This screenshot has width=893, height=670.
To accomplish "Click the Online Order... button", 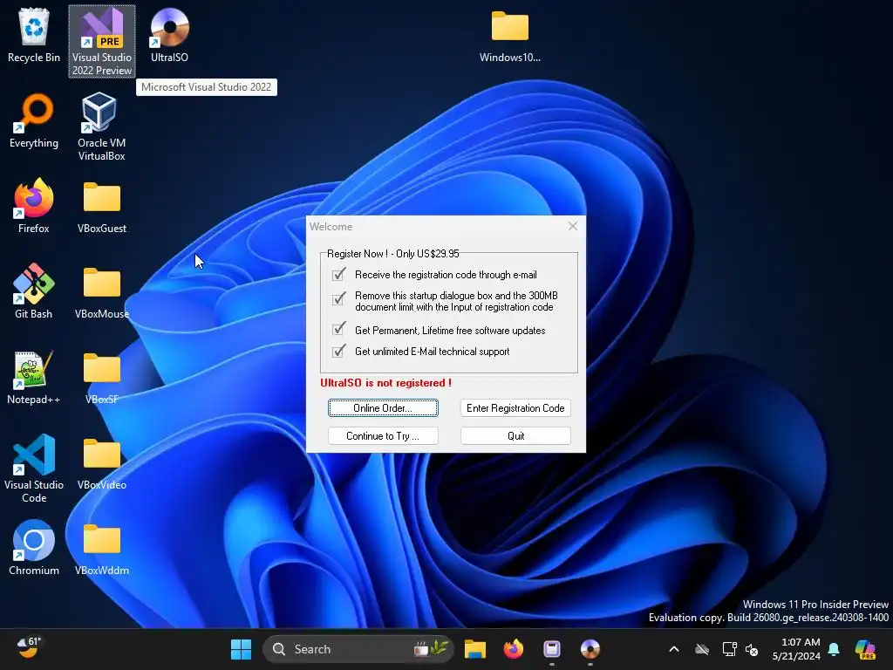I will 384,408.
